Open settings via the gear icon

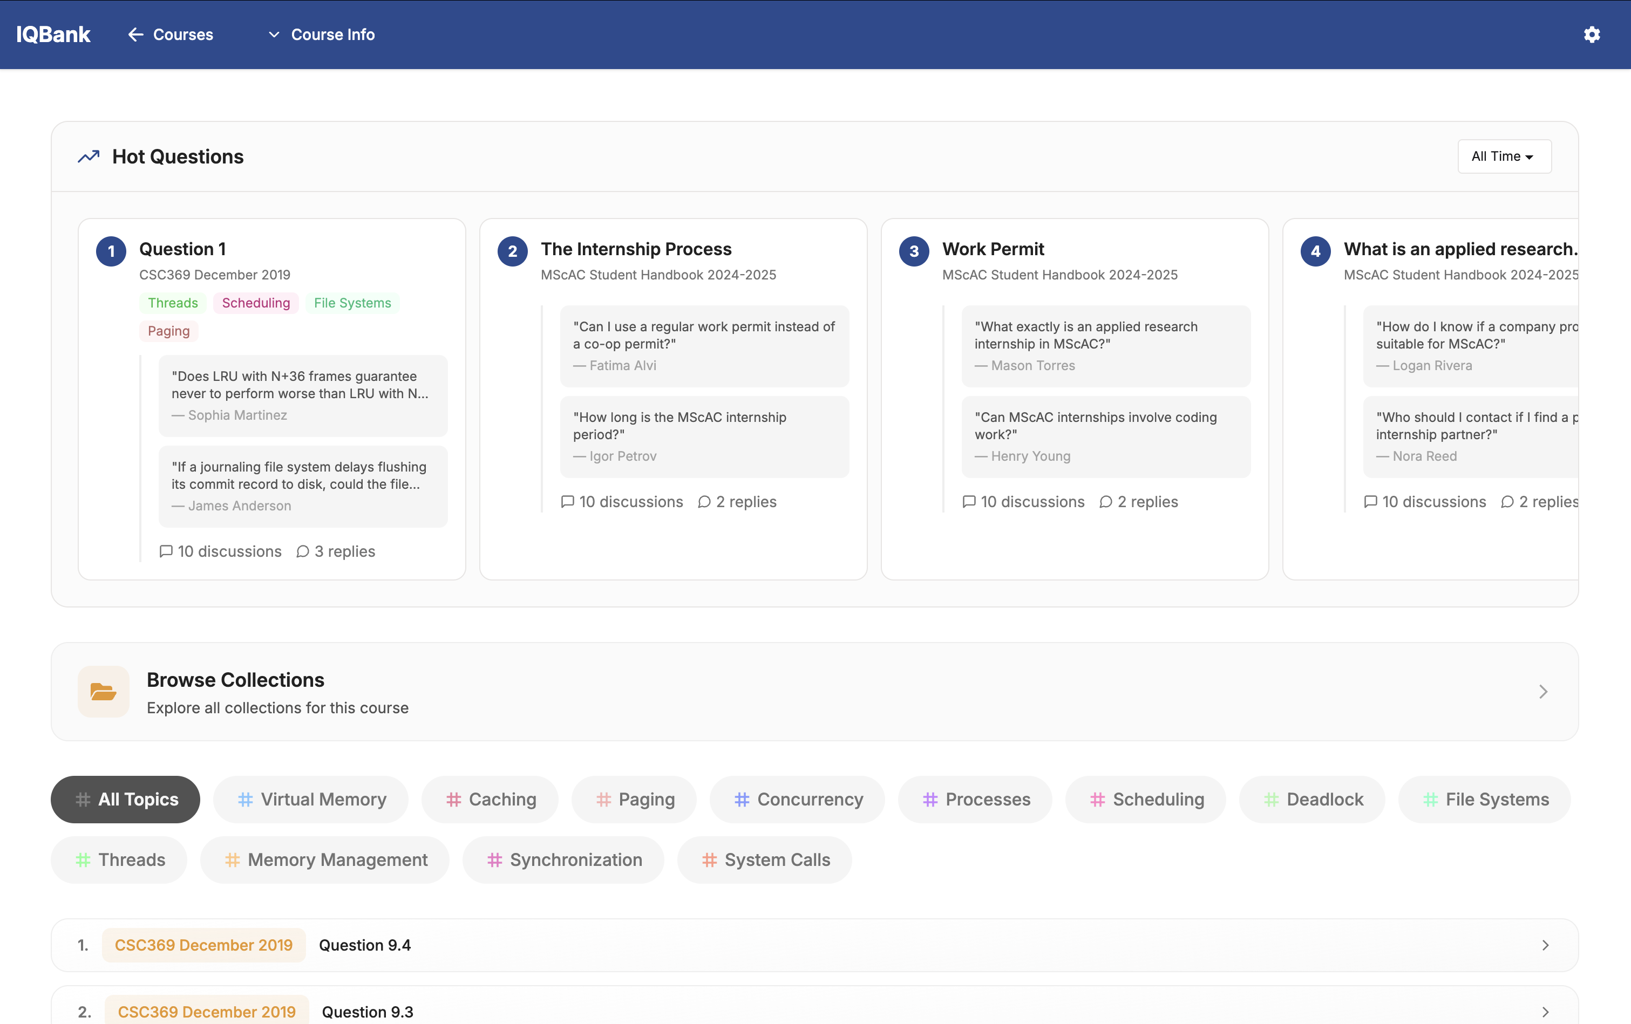point(1592,35)
